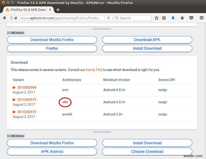Open the handy FAQ link
The height and width of the screenshot is (159, 206).
94,70
